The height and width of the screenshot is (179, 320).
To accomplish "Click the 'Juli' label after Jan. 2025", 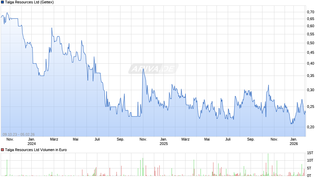I will 228,140.
